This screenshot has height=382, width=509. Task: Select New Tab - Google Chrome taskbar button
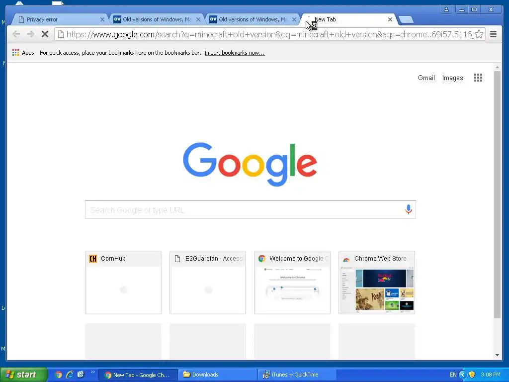click(x=138, y=375)
